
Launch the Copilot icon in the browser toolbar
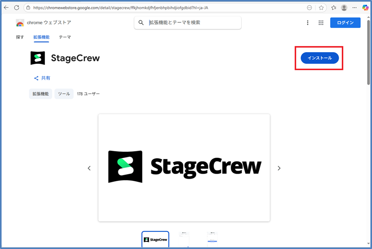(365, 7)
